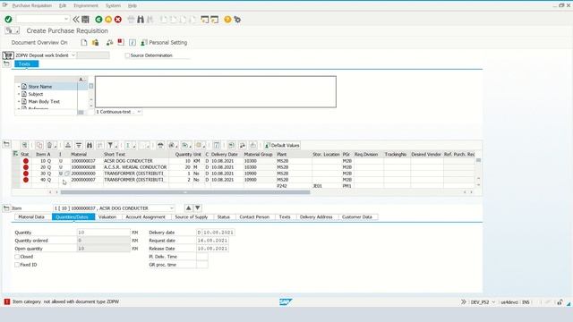Collapse the header section toggle icon

point(6,64)
